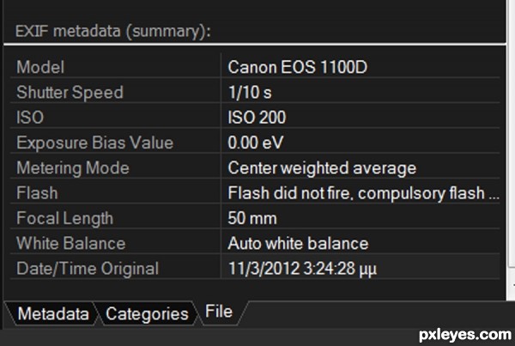The width and height of the screenshot is (515, 346).
Task: Click the Focal Length label
Action: point(64,218)
